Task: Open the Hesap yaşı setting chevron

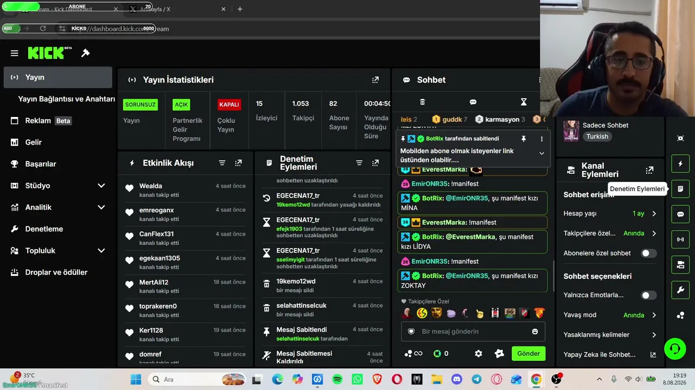Action: (654, 214)
